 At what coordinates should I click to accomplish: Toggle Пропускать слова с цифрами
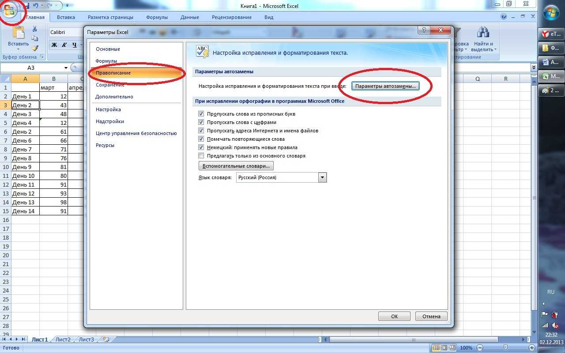201,122
